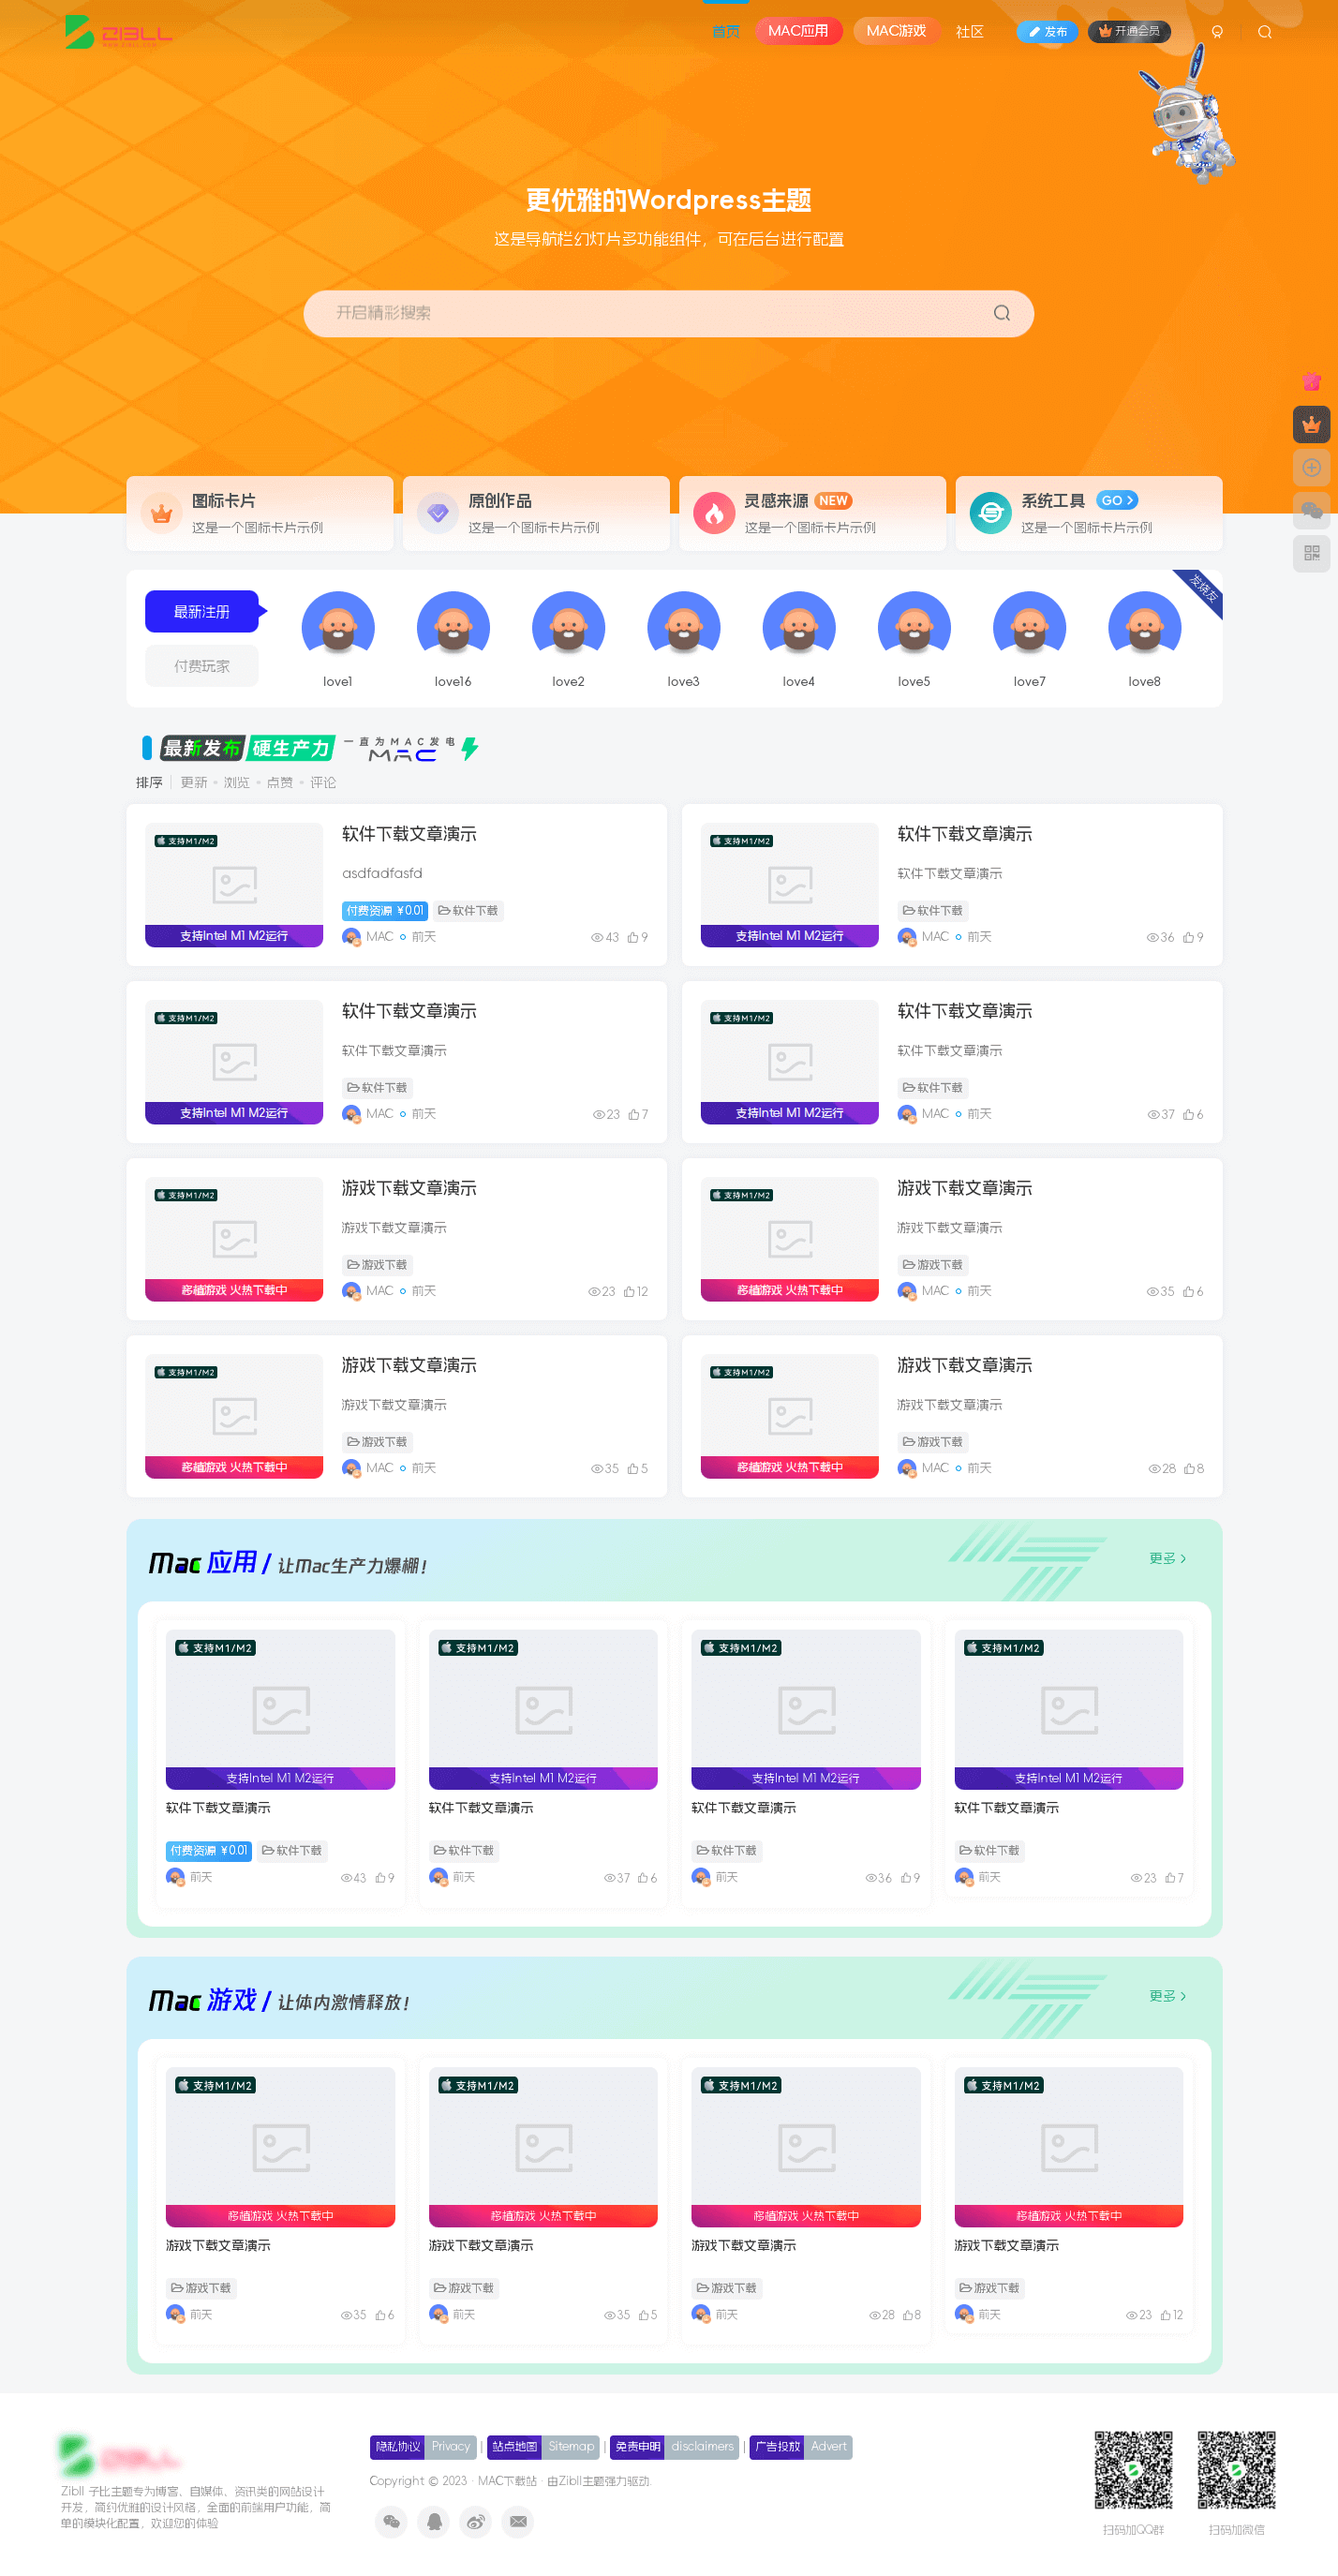Viewport: 1338px width, 2576px height.
Task: Click the email envelope icon in footer
Action: [518, 2521]
